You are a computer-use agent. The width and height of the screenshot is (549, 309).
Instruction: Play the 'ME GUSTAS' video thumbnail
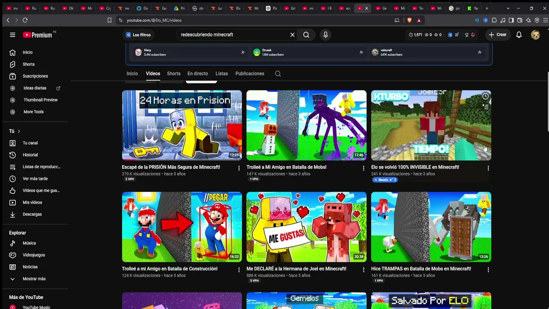(307, 227)
